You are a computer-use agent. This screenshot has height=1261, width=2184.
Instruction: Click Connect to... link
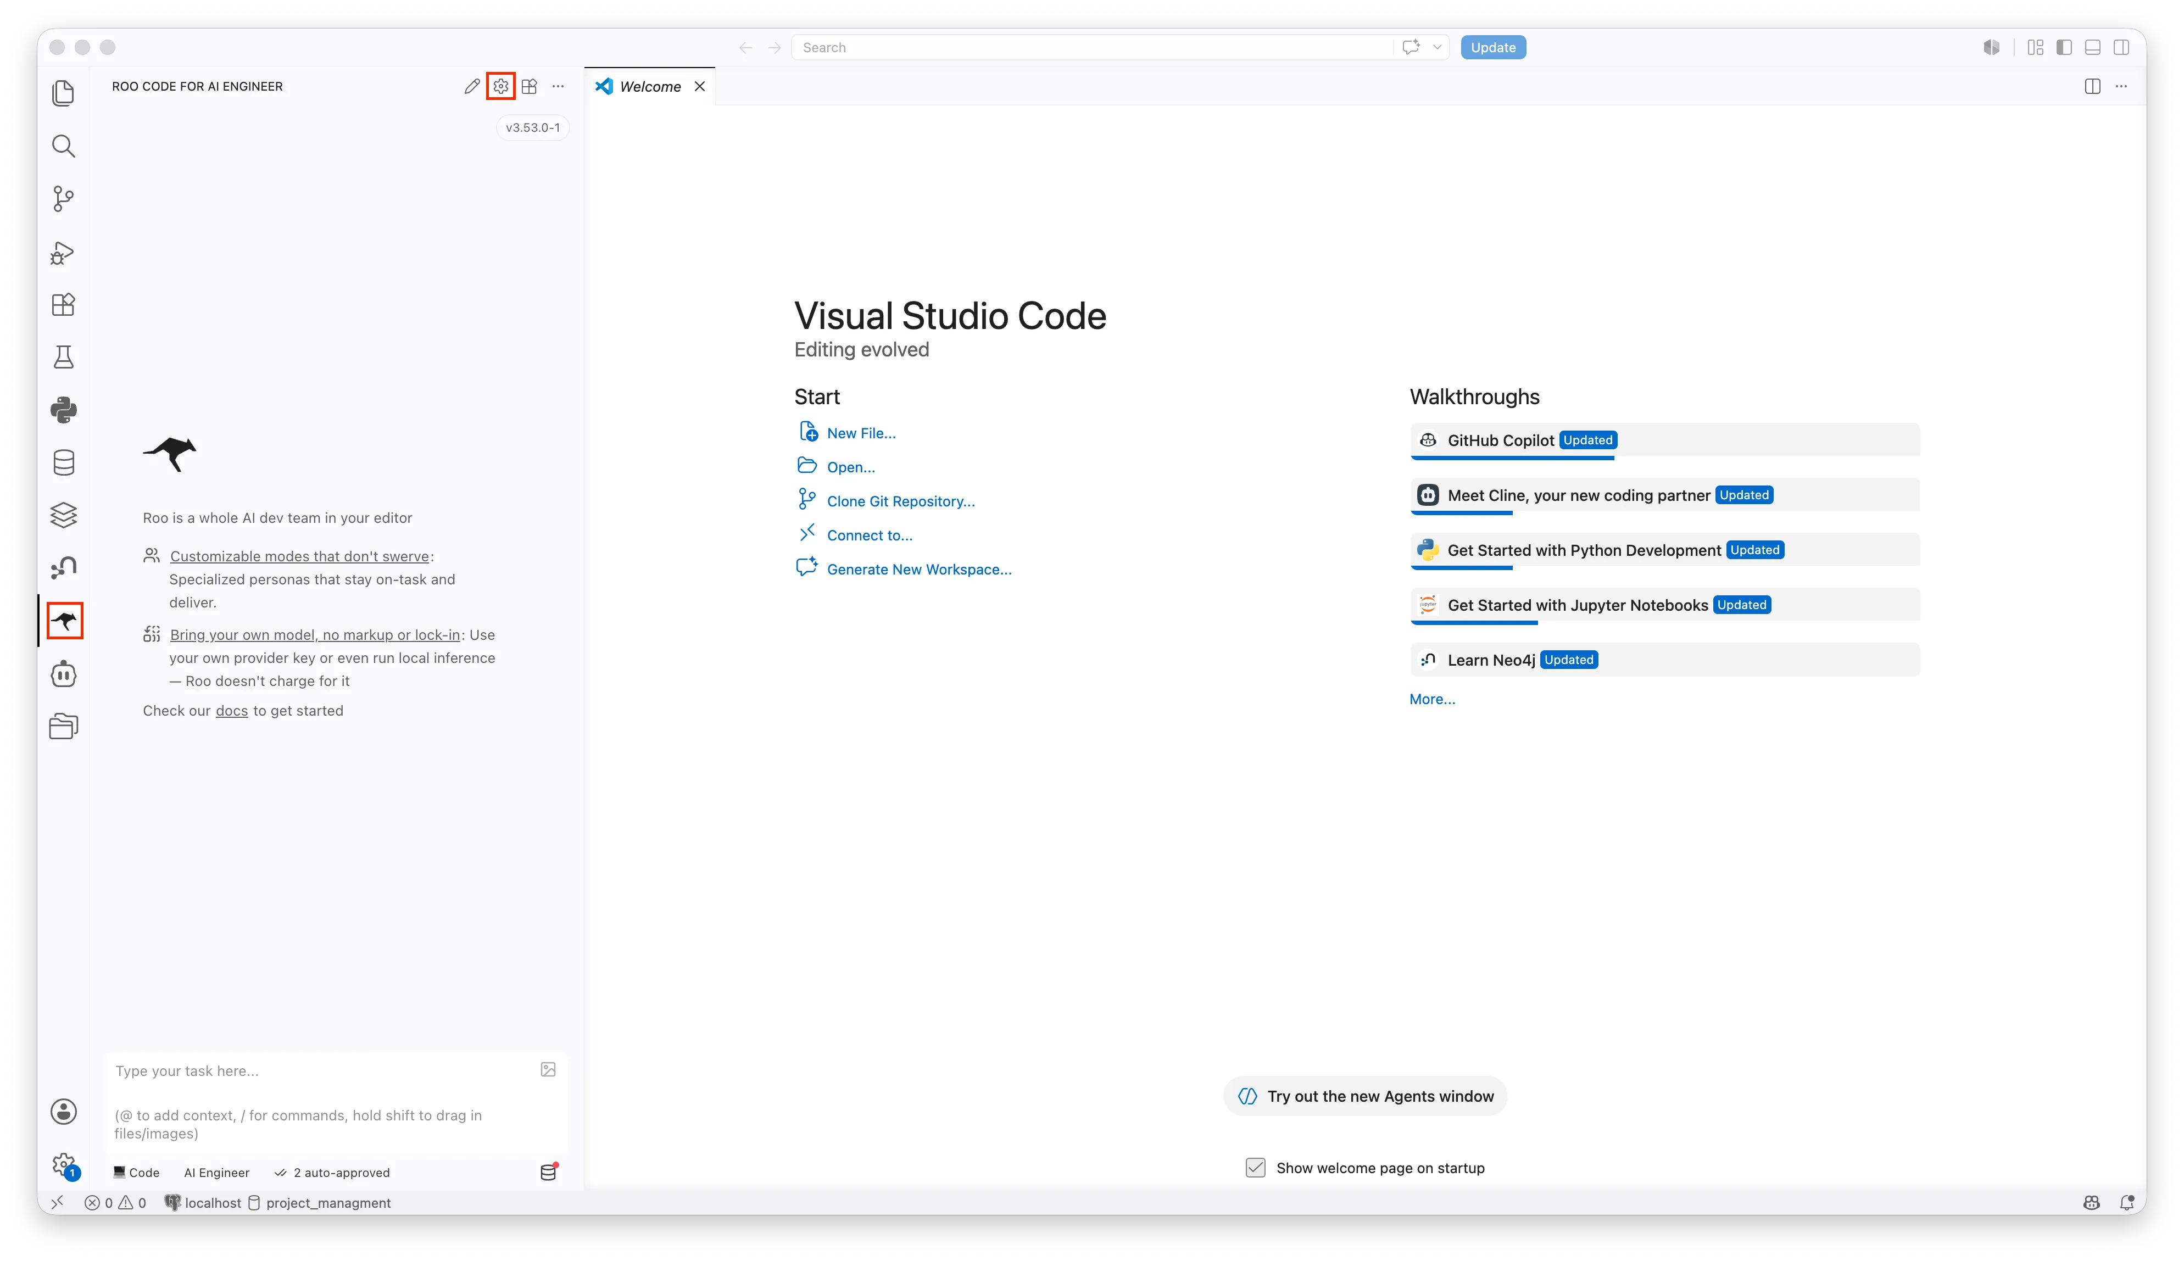pos(870,534)
